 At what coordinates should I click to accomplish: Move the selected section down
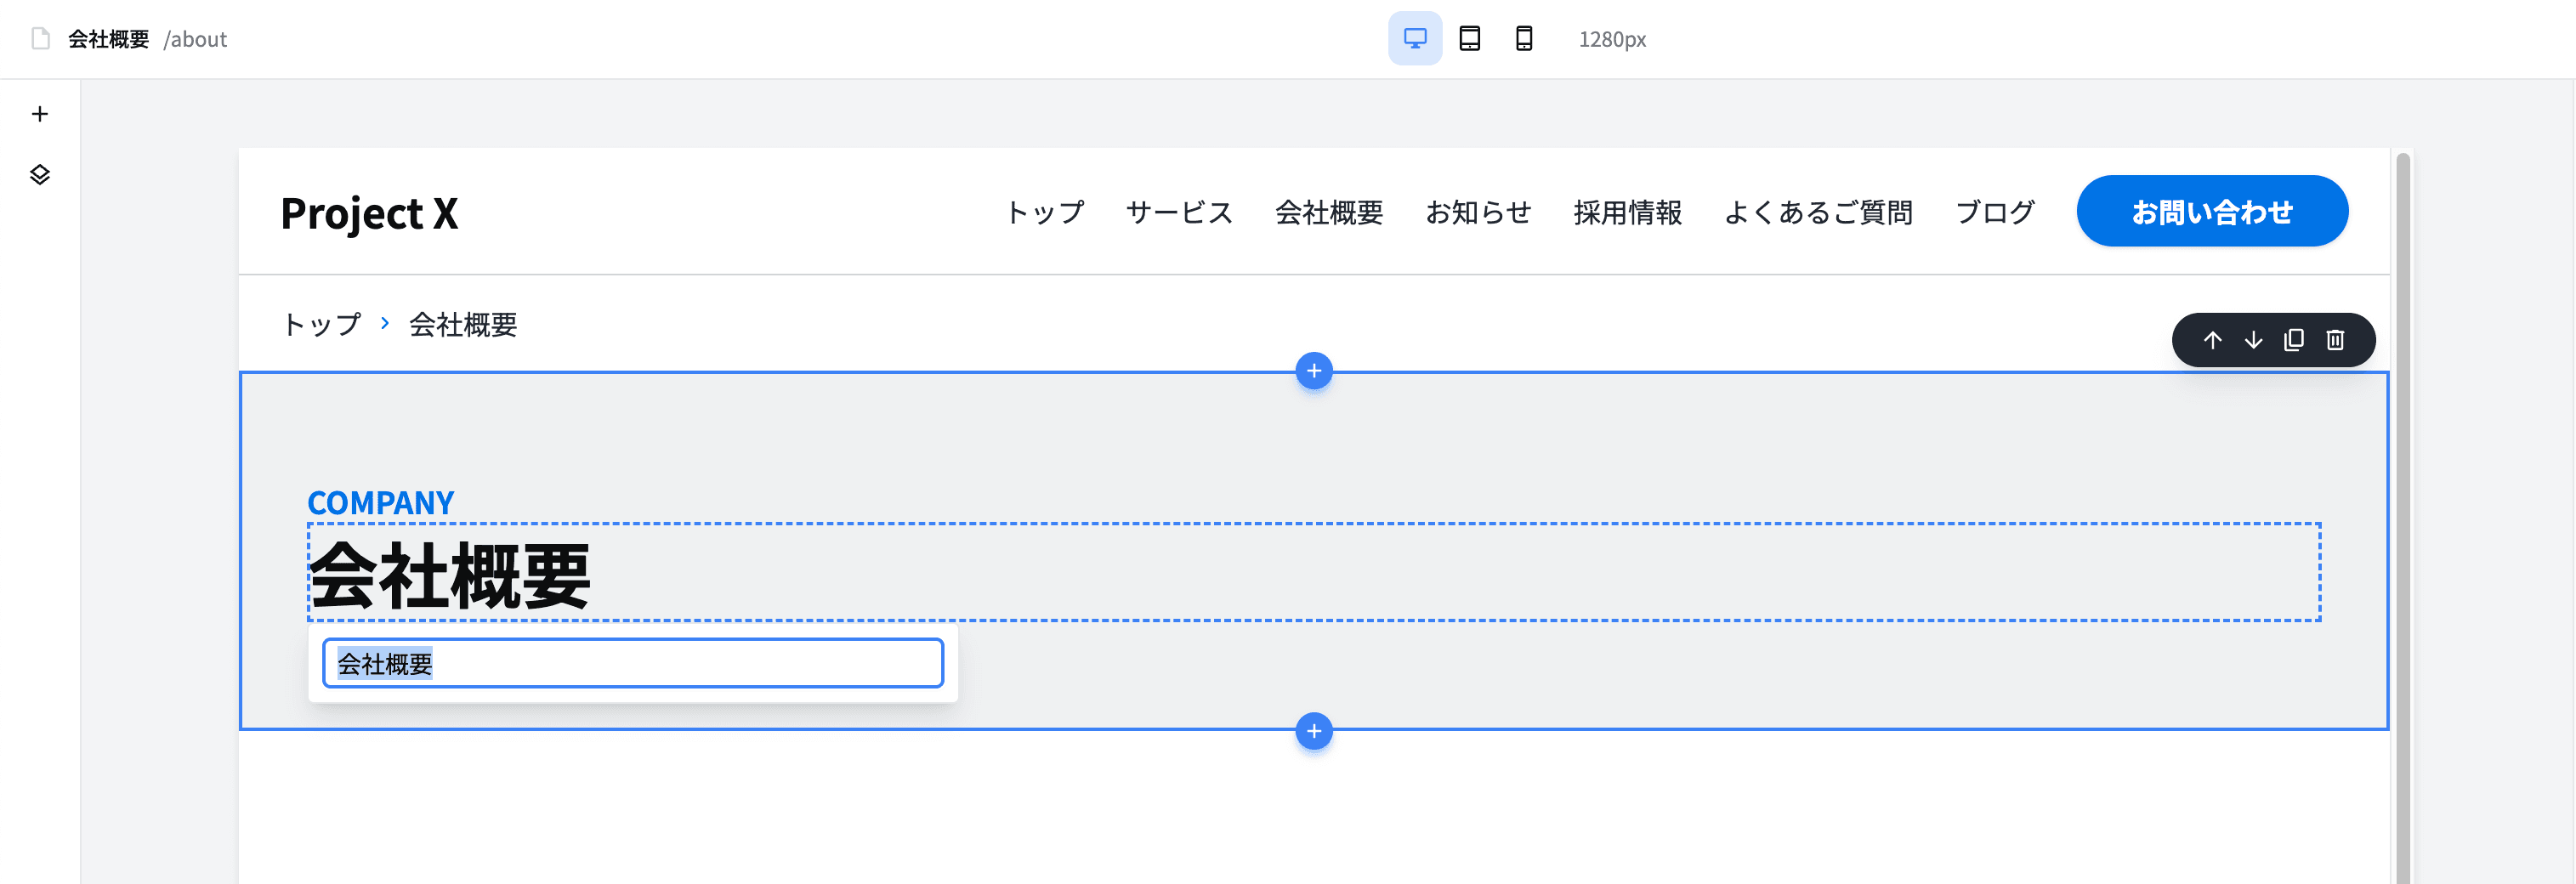(2254, 340)
